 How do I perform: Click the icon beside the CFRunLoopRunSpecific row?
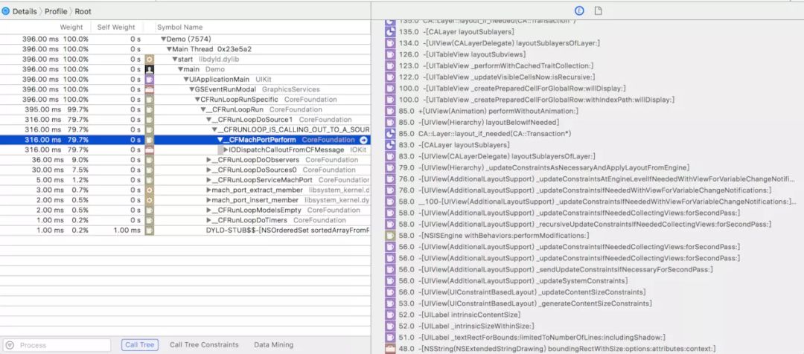pyautogui.click(x=149, y=100)
